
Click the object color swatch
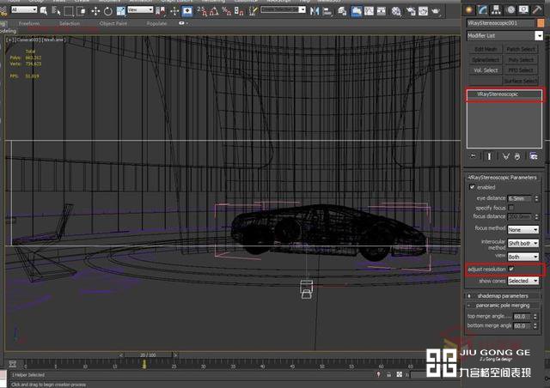pyautogui.click(x=539, y=23)
